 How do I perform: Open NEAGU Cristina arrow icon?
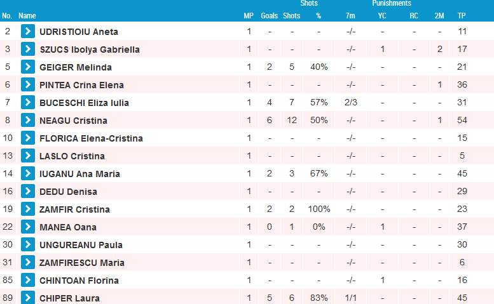[28, 120]
